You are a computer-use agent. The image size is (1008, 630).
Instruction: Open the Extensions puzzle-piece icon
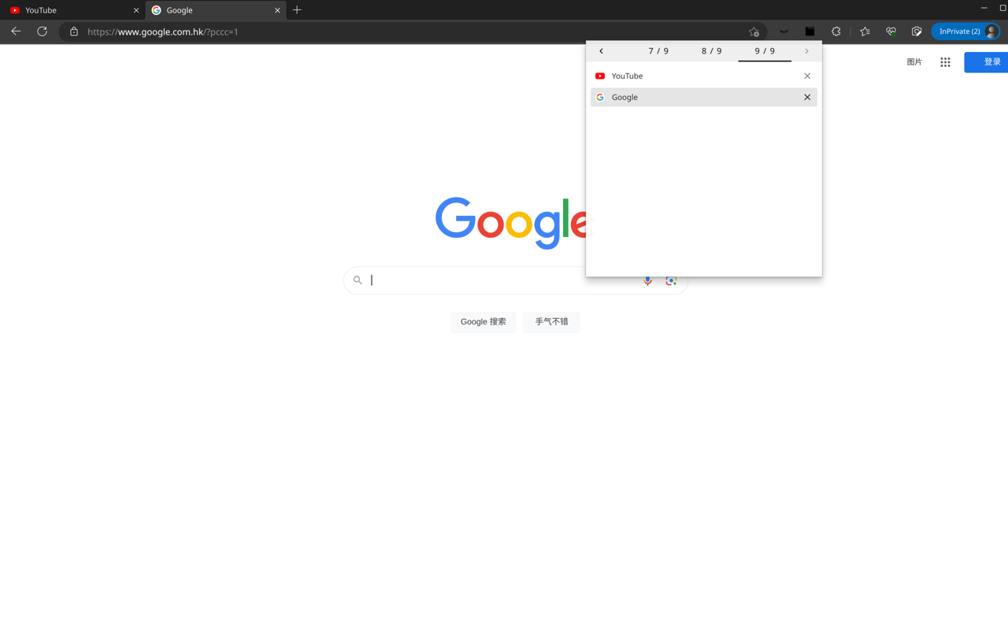836,31
